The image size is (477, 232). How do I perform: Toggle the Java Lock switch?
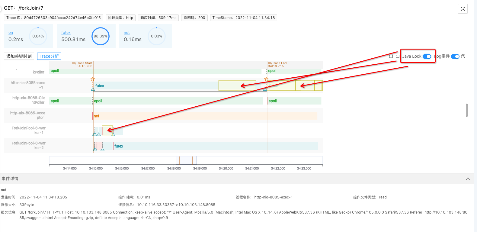pyautogui.click(x=427, y=56)
